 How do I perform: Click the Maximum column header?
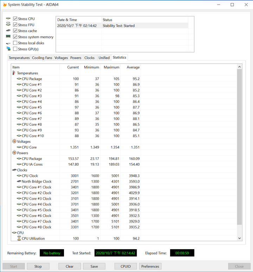coord(110,67)
